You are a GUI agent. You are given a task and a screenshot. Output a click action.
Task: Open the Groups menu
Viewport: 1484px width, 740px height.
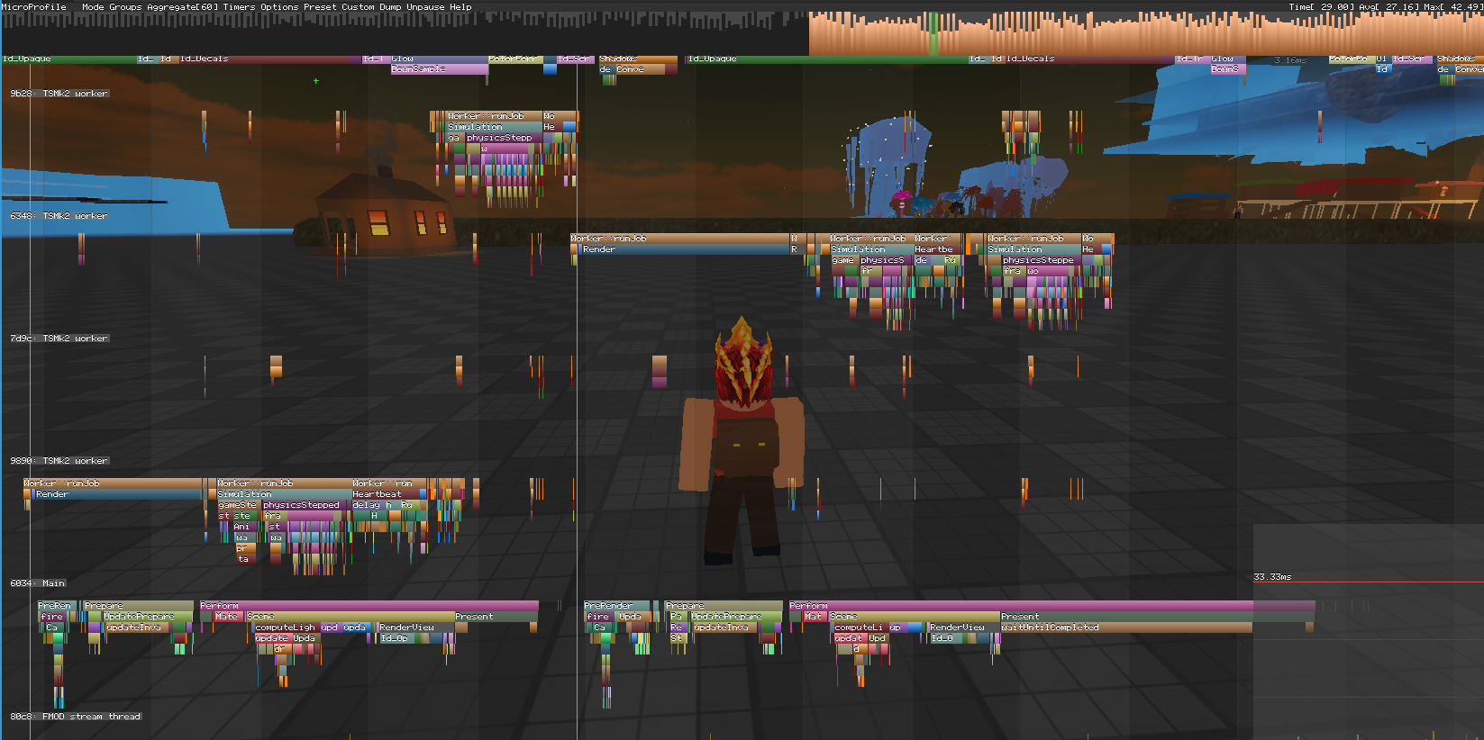pyautogui.click(x=125, y=6)
